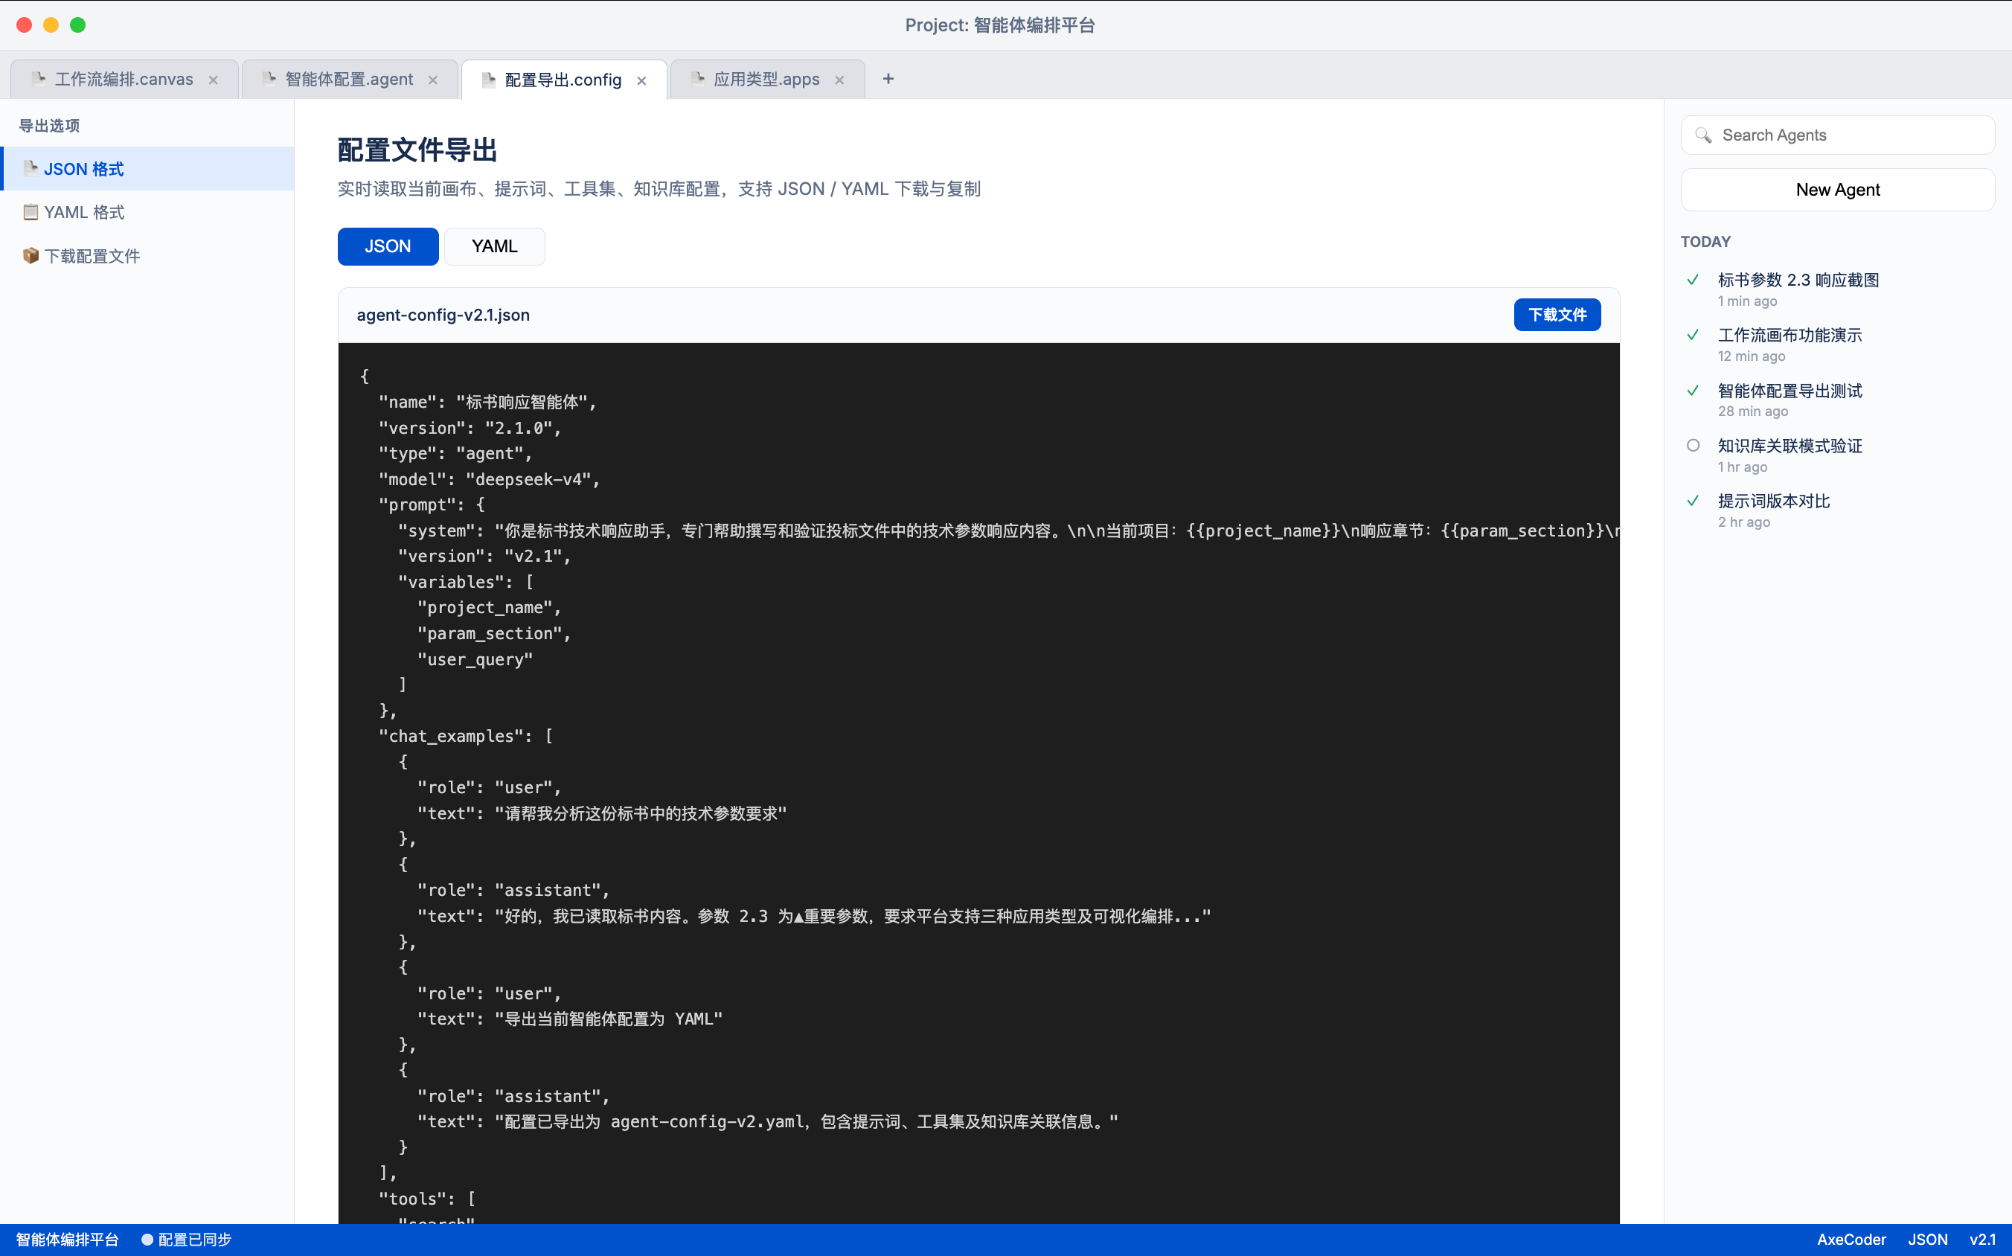Click AxeCoder in the status bar
Viewport: 2012px width, 1256px height.
point(1851,1240)
